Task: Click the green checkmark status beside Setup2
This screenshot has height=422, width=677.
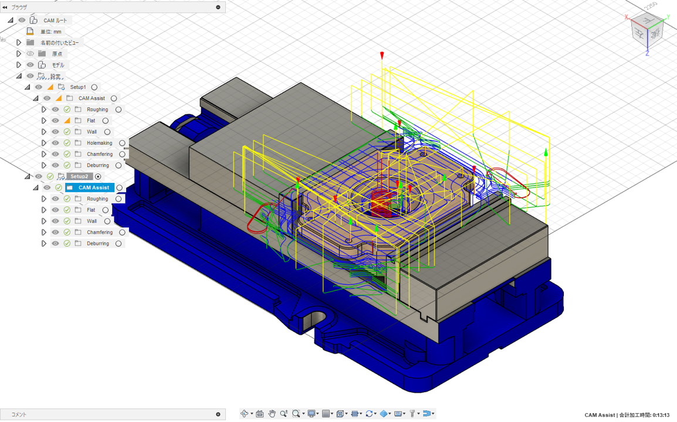Action: coord(50,176)
